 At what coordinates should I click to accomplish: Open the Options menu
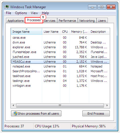click(x=21, y=13)
